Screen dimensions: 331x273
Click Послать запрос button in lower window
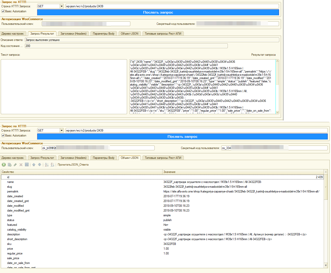click(182, 136)
